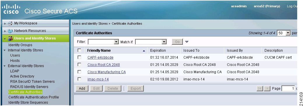The image size is (303, 106).
Task: Go to first page icon
Action: 260,89
